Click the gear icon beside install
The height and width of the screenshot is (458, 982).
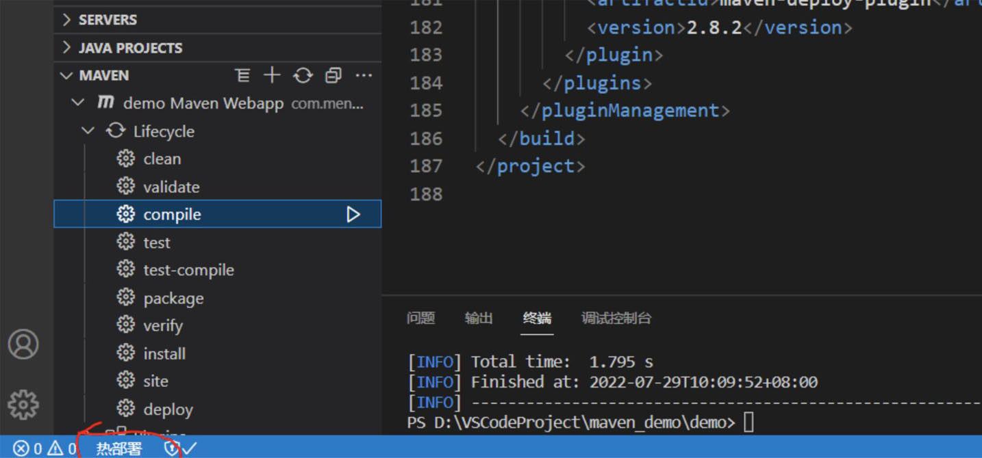point(125,353)
